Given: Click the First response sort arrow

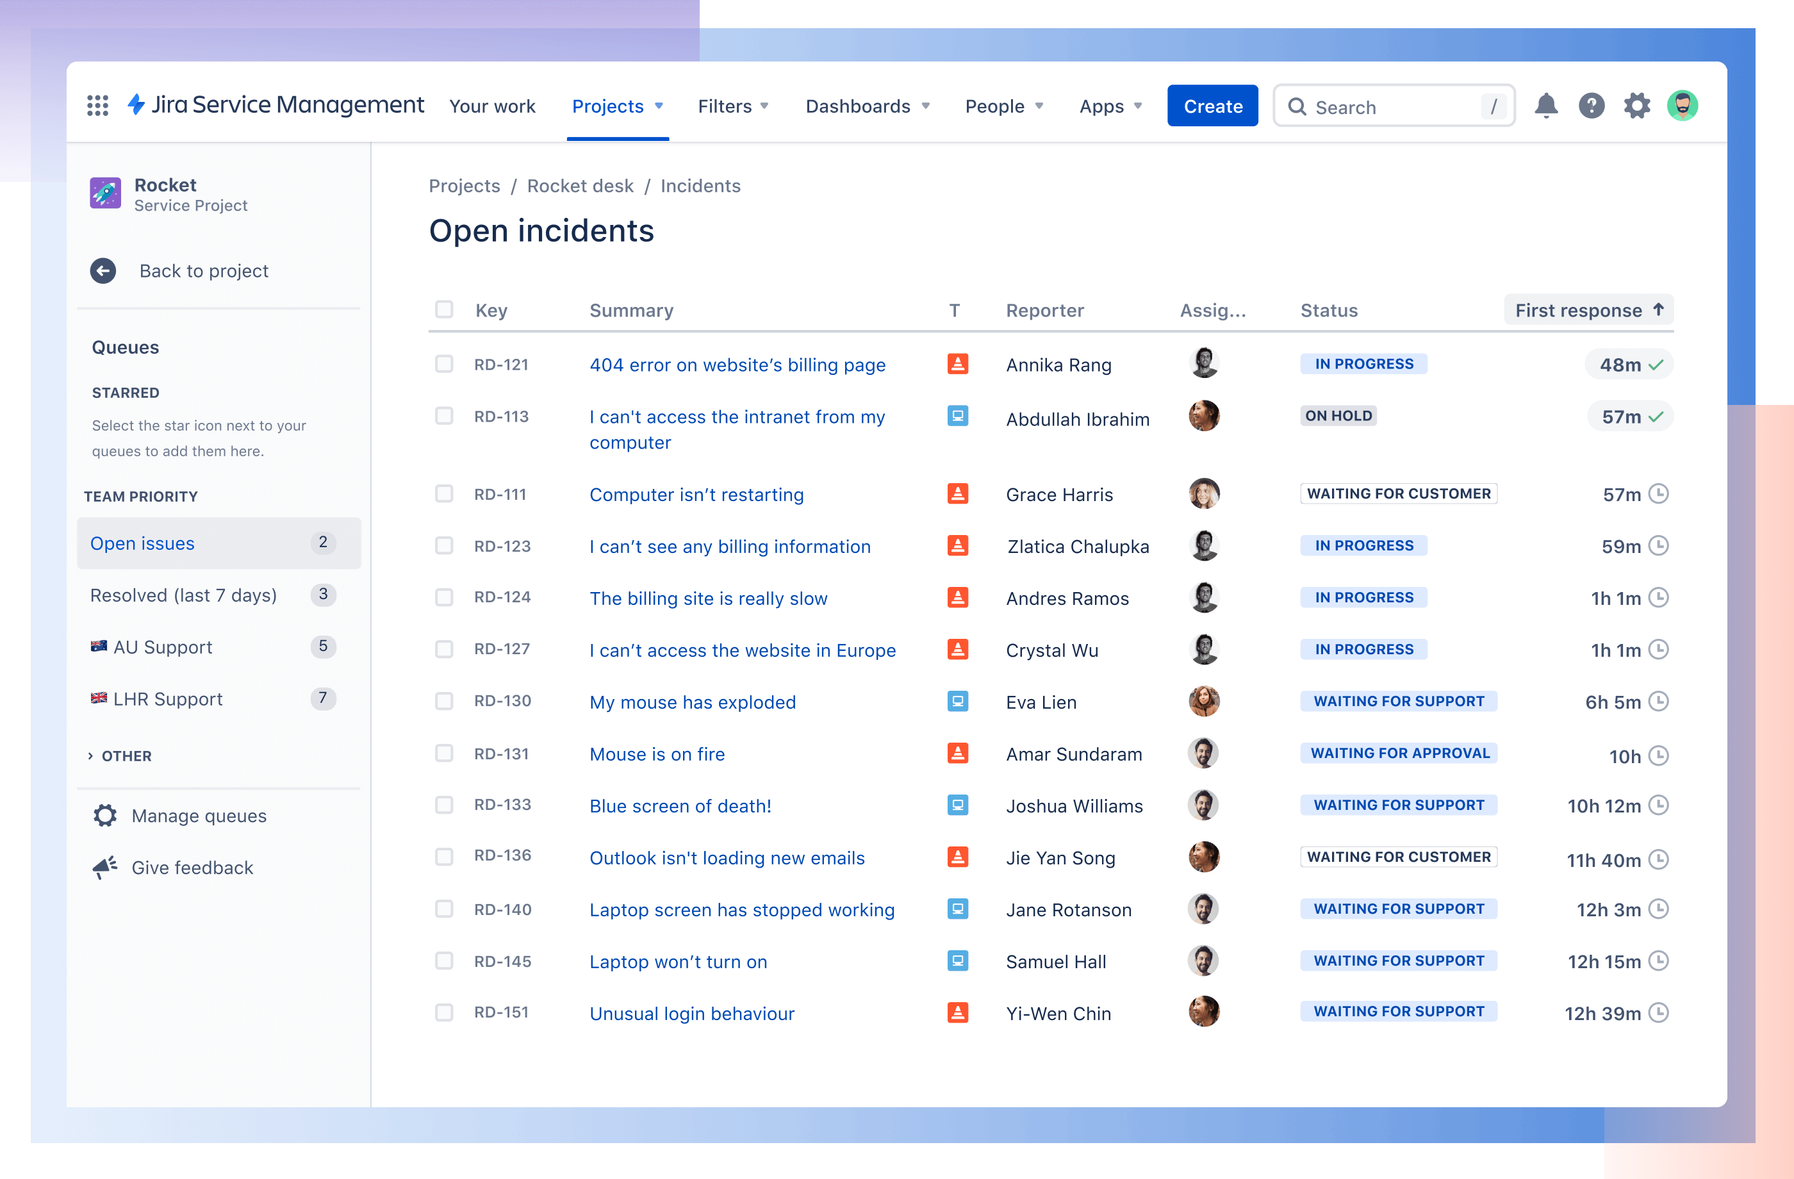Looking at the screenshot, I should 1660,311.
